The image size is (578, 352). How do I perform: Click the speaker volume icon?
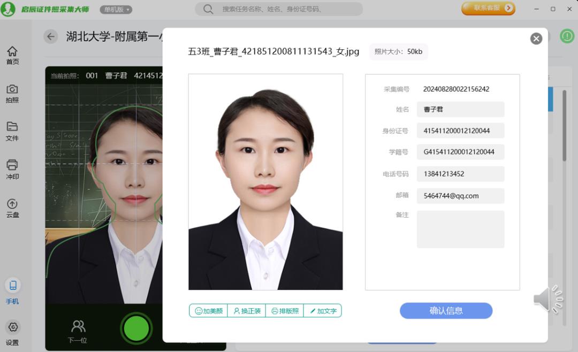(x=547, y=300)
